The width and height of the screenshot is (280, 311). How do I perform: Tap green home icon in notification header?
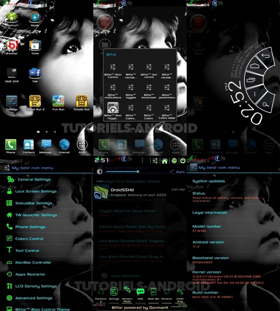(164, 161)
